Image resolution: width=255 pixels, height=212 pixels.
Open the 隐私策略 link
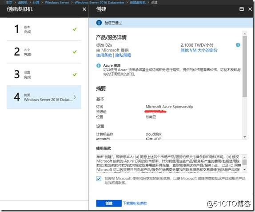coord(123,55)
